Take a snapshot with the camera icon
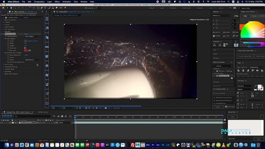 [106, 108]
